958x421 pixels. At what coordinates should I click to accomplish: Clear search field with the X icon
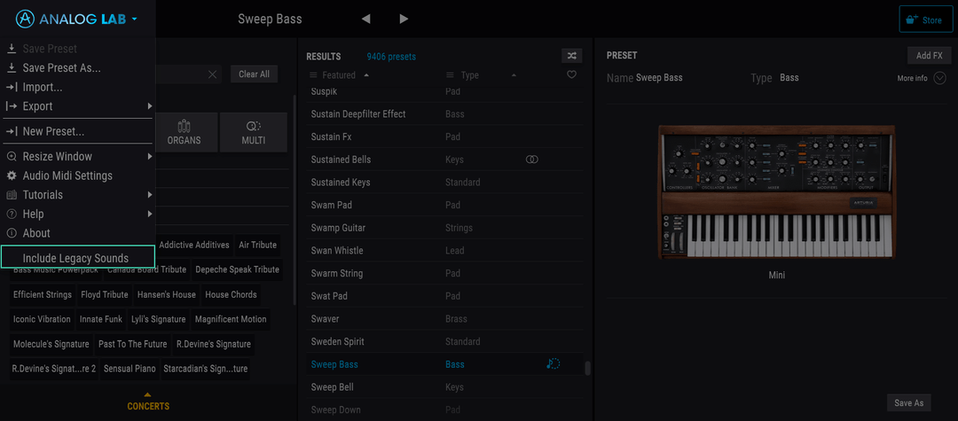point(212,74)
